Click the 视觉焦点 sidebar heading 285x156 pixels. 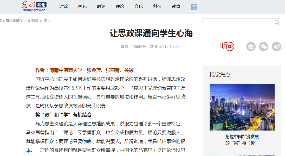[x=220, y=75]
